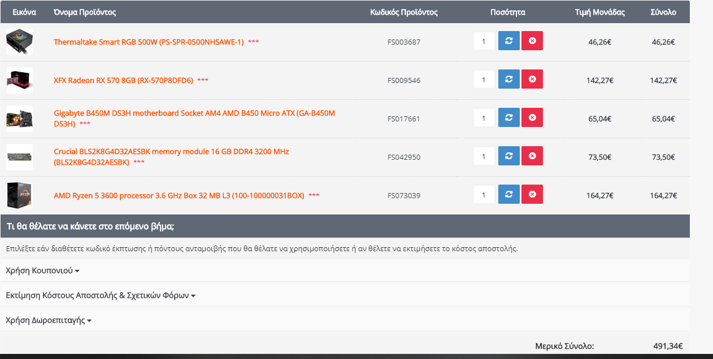This screenshot has height=359, width=713.
Task: Open AMD Ryzen 5 3600 processor link
Action: pos(179,195)
